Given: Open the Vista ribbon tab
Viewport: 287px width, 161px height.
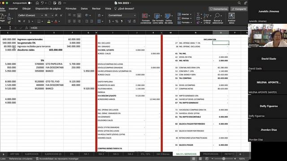Looking at the screenshot, I should pos(108,8).
